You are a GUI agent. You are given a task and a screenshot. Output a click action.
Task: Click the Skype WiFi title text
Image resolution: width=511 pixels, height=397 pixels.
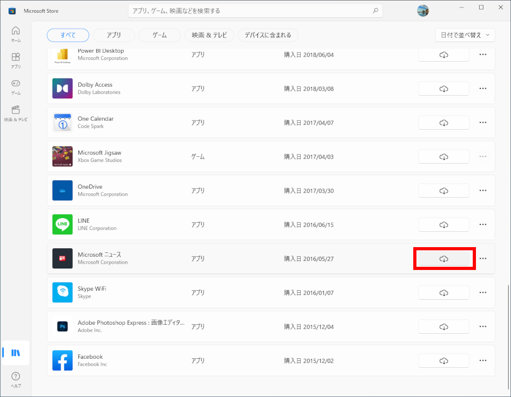coord(92,289)
